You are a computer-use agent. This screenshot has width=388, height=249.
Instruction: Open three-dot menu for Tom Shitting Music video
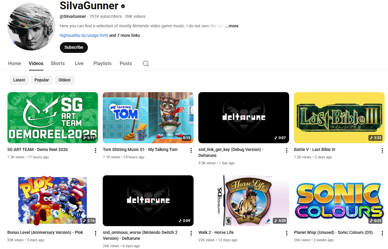(x=191, y=150)
